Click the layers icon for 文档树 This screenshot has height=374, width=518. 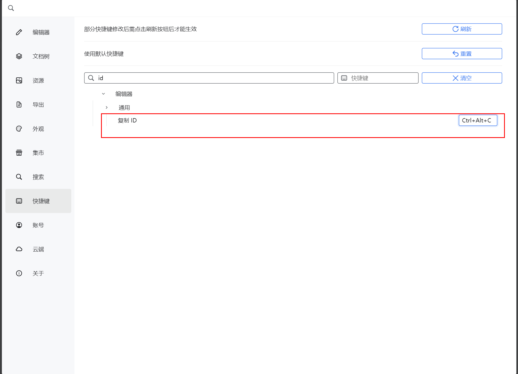click(x=19, y=56)
